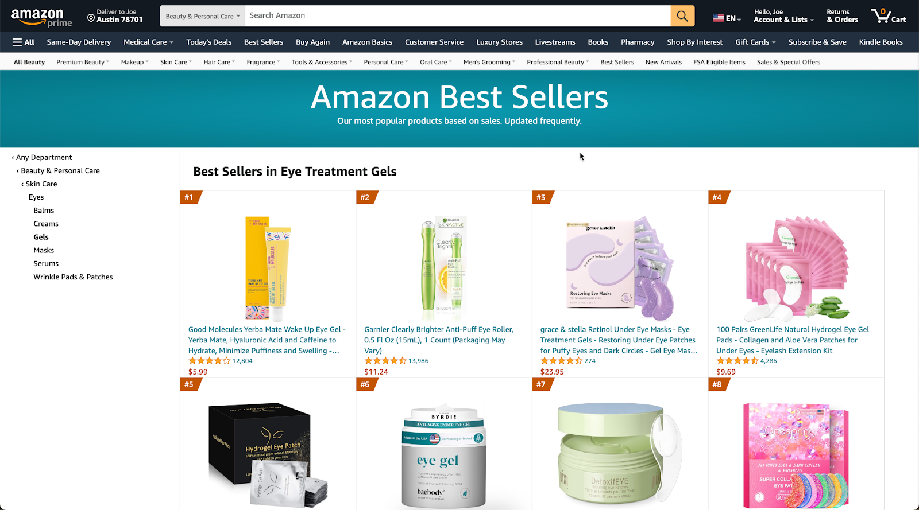Open the GreenLife pink eye pads thumbnail

coord(796,267)
